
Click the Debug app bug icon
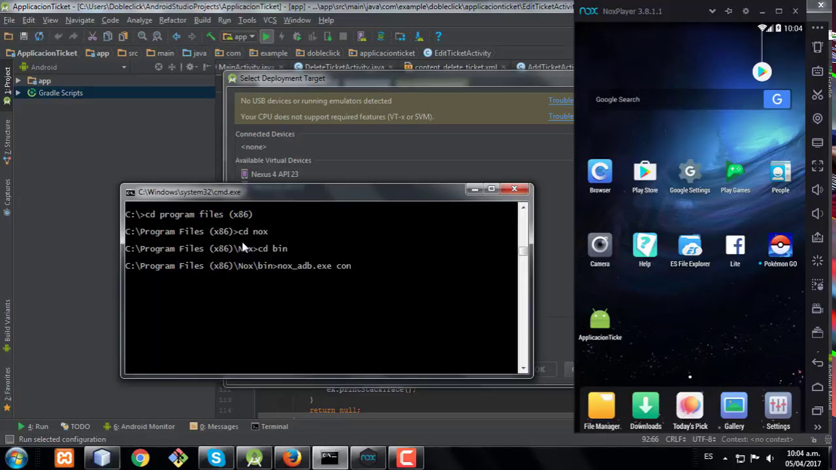(x=297, y=37)
